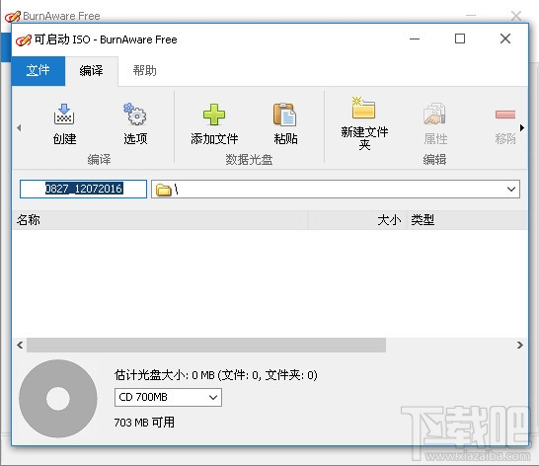Sort by 类型 column header

[x=467, y=220]
